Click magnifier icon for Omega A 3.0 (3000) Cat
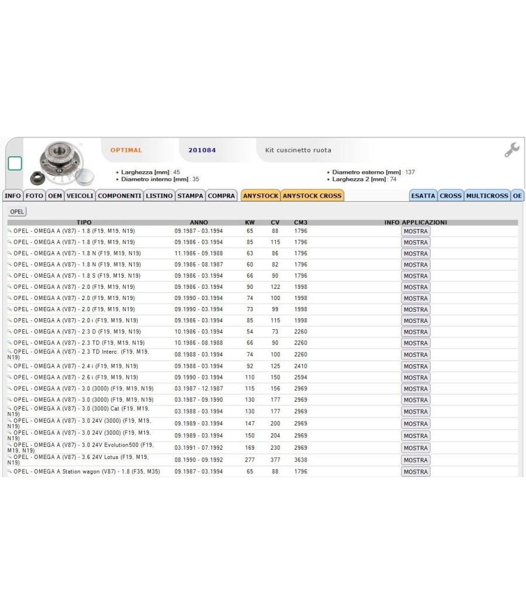526x614 pixels. click(x=10, y=408)
